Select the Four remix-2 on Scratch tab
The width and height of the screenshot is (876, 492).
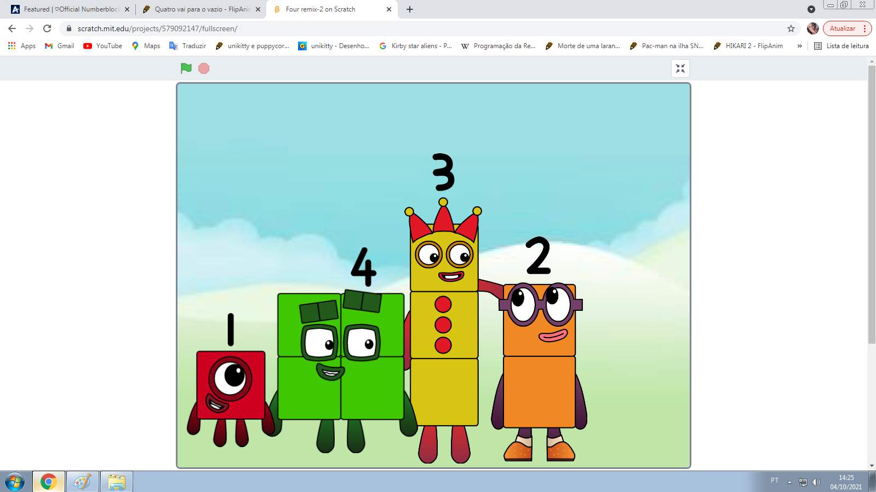(x=331, y=9)
